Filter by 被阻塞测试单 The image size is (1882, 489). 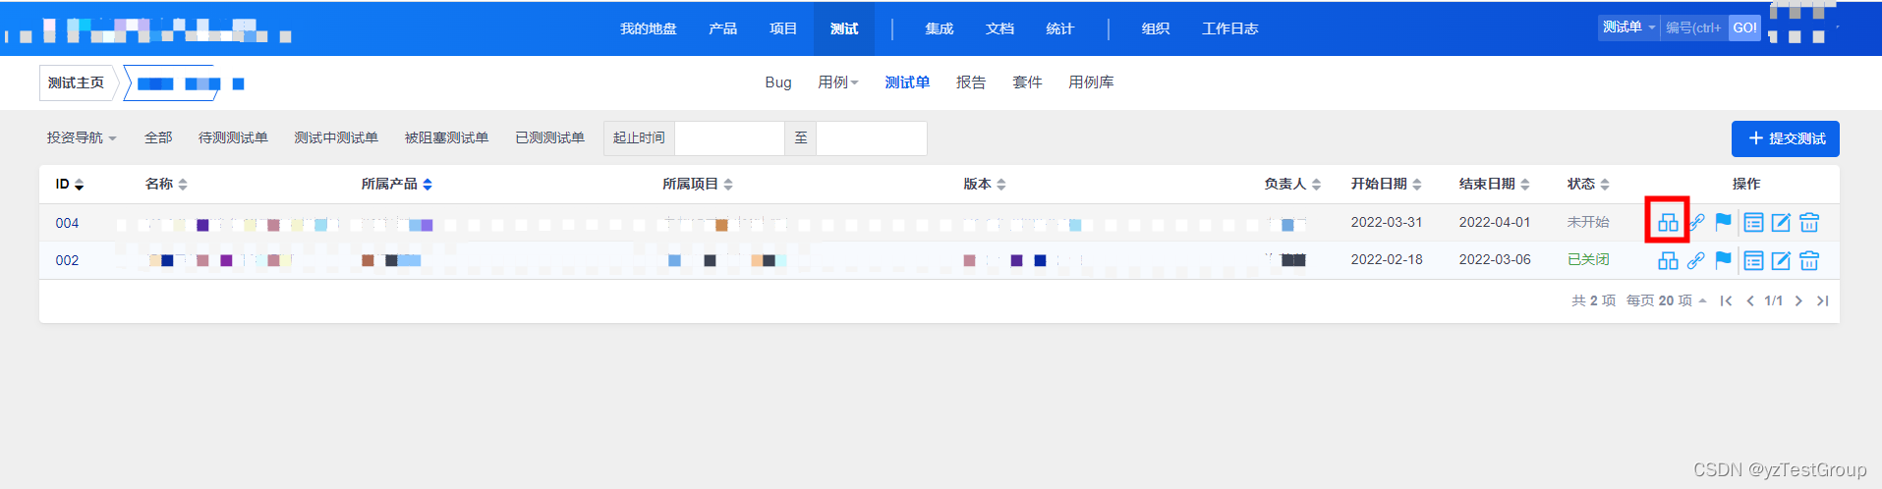(x=446, y=137)
